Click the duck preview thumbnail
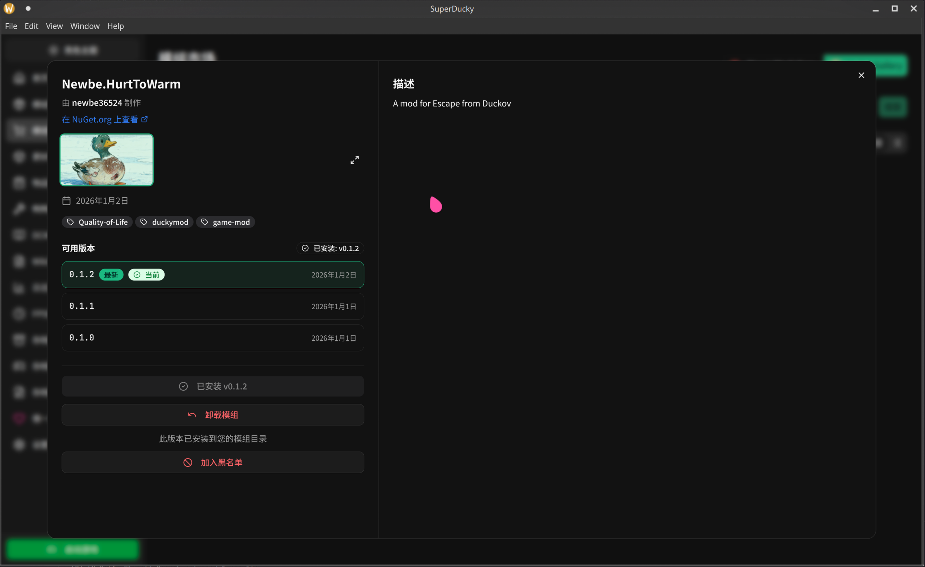 coord(107,160)
